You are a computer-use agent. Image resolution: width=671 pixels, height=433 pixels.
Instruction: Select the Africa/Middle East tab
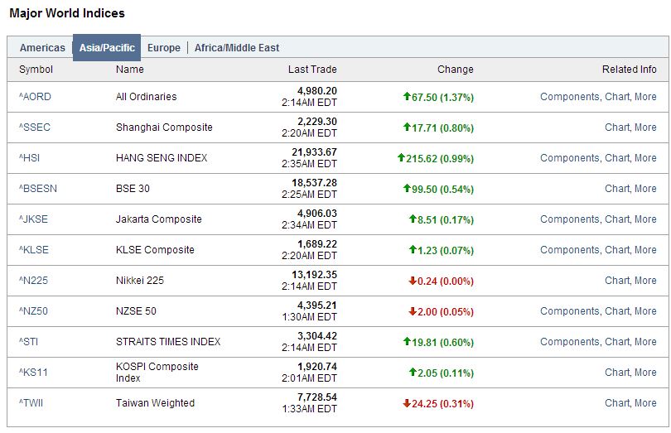point(237,48)
